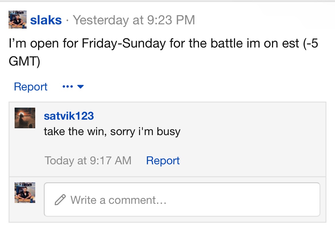Visit satvik123's profile via username
Viewport: 335px width, 229px height.
click(x=69, y=116)
